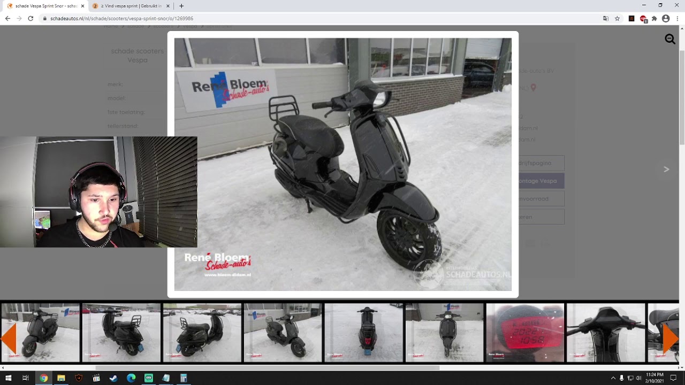Open the green chat-bubble app on taskbar

coord(149,378)
